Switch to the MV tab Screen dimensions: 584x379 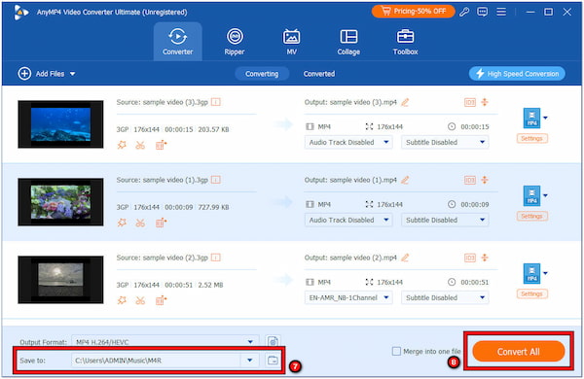click(x=291, y=42)
